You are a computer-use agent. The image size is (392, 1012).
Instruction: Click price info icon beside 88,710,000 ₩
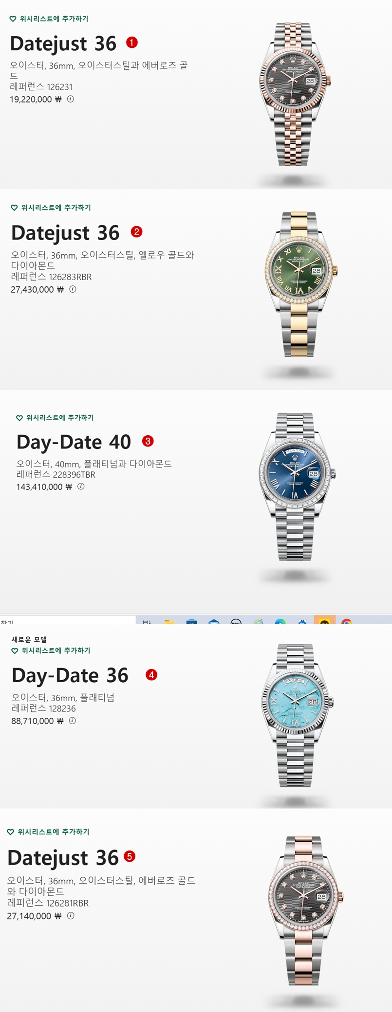coord(72,721)
